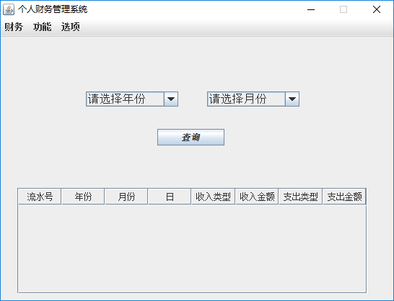Open the 财务 menu
394x301 pixels.
(x=14, y=27)
